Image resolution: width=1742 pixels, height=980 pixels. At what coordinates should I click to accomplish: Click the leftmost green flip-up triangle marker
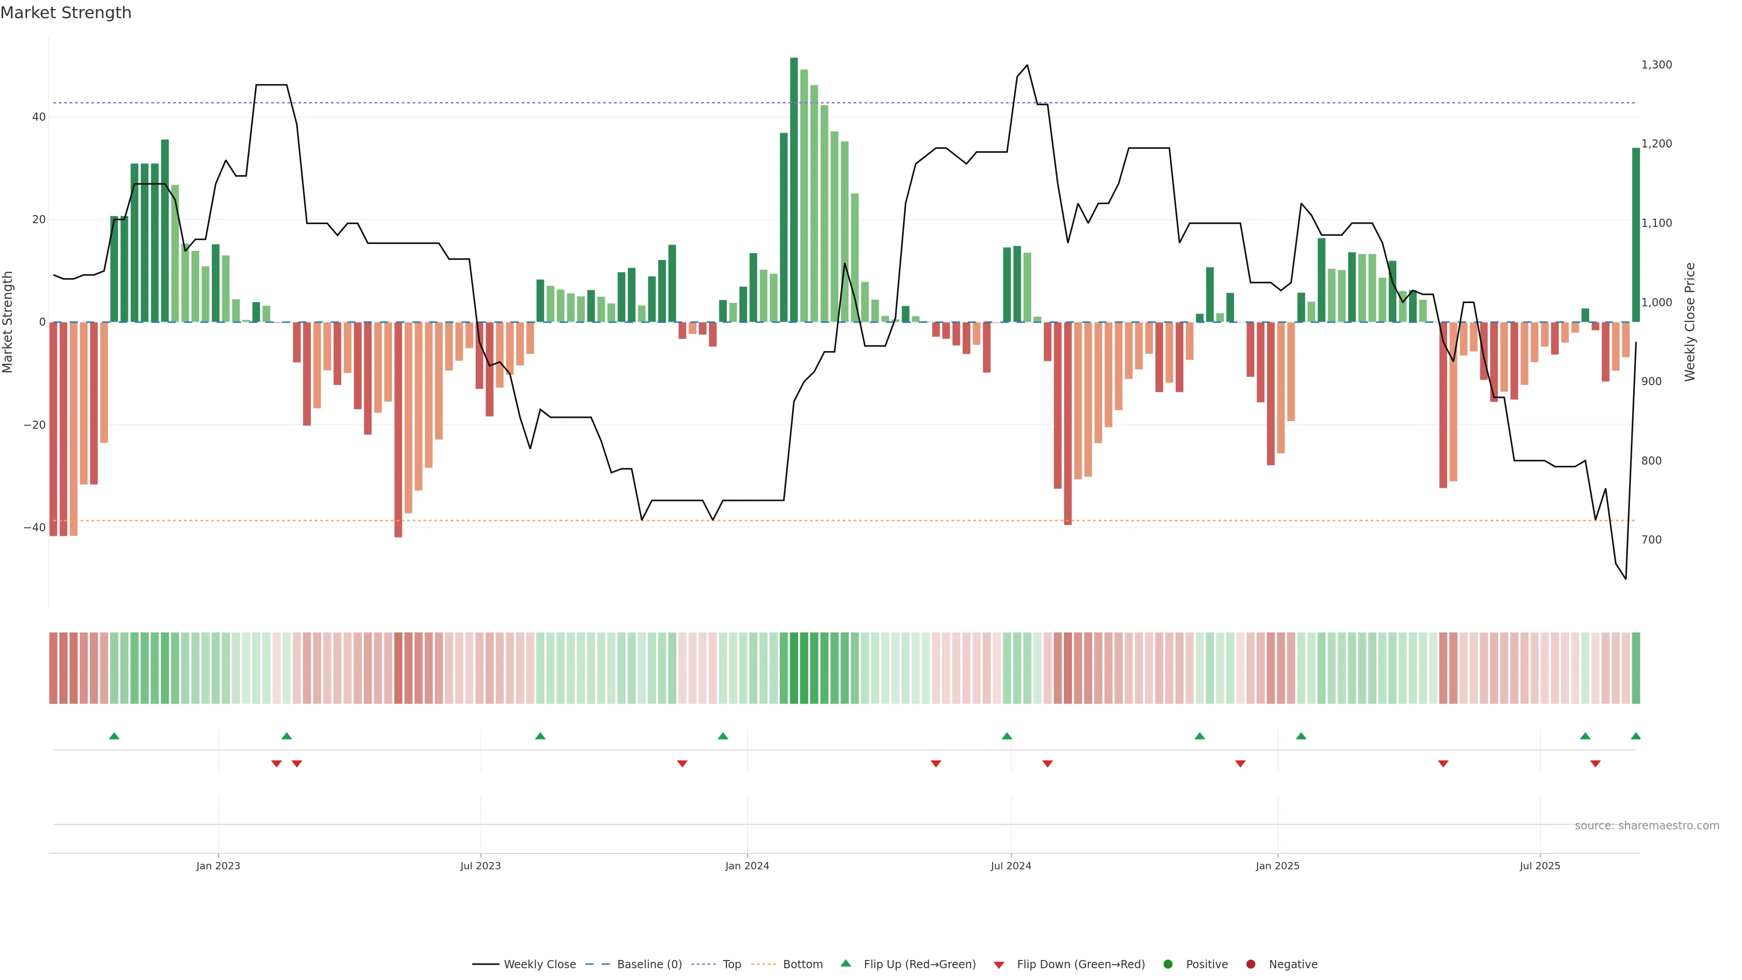[x=114, y=736]
